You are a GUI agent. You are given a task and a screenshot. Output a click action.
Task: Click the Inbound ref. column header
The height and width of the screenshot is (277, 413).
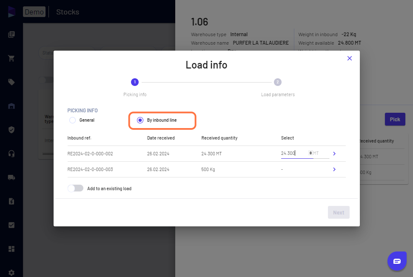pos(79,138)
